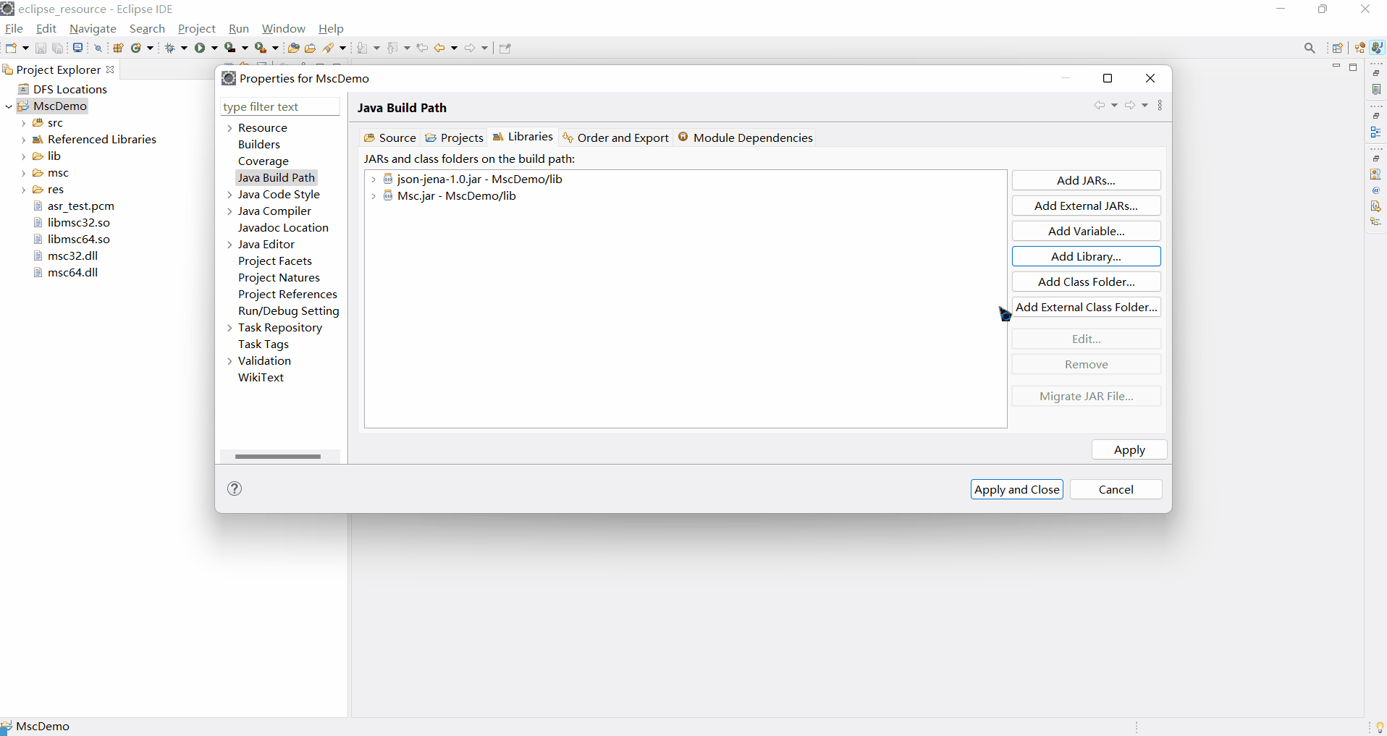Click the New Java Class icon
The image size is (1387, 736).
(135, 48)
